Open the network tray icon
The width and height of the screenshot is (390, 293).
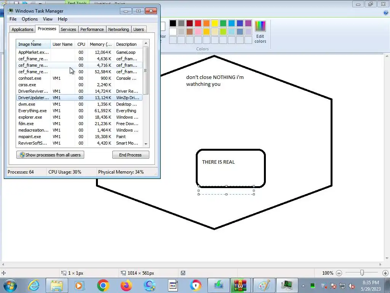(x=342, y=286)
